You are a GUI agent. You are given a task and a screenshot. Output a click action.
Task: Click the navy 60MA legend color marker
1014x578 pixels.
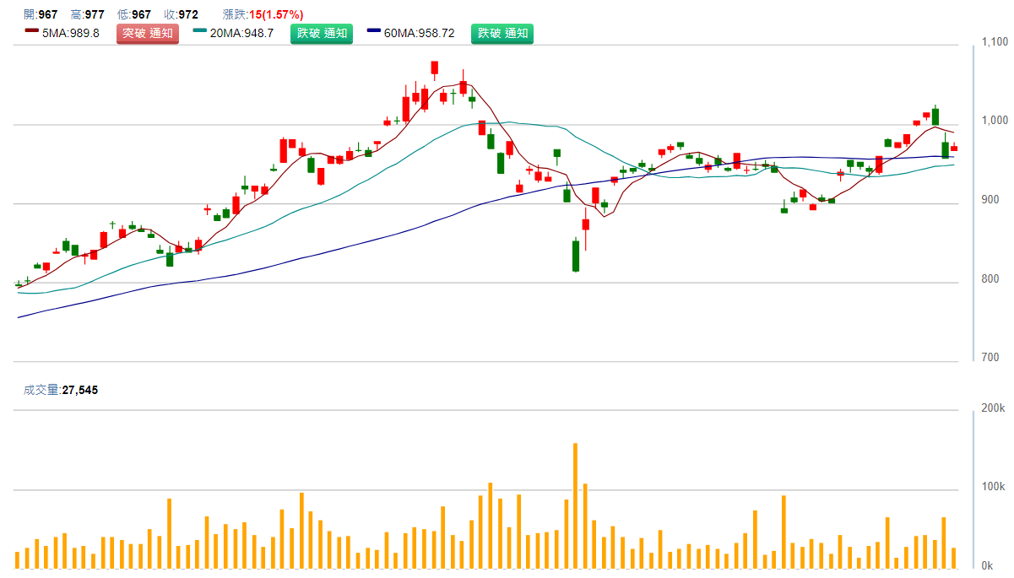[x=375, y=33]
